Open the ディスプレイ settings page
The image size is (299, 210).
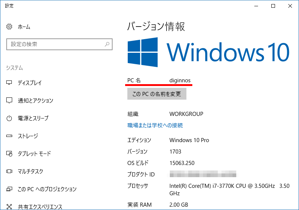coord(30,83)
